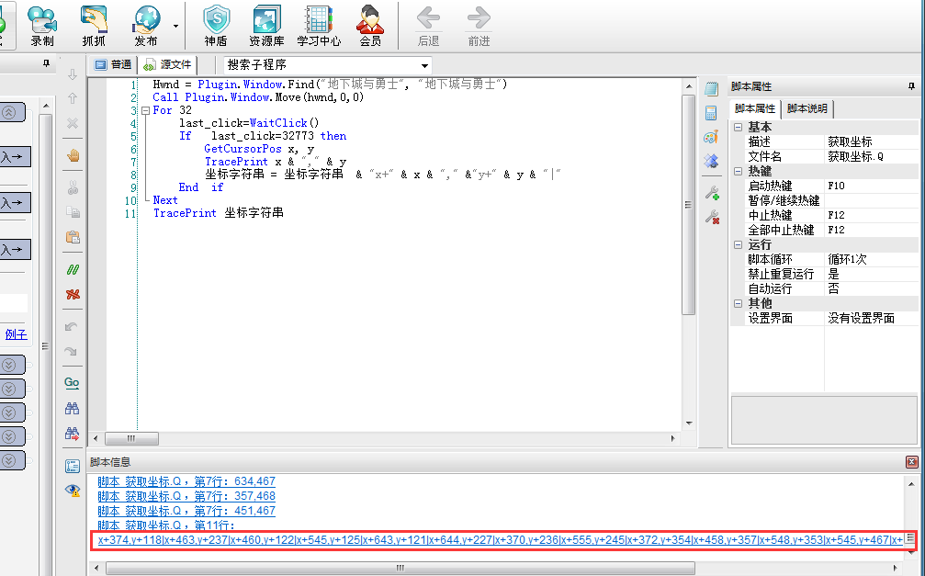The image size is (925, 576).
Task: Click the code editor horizontal scrollbar thumb
Action: pyautogui.click(x=131, y=438)
